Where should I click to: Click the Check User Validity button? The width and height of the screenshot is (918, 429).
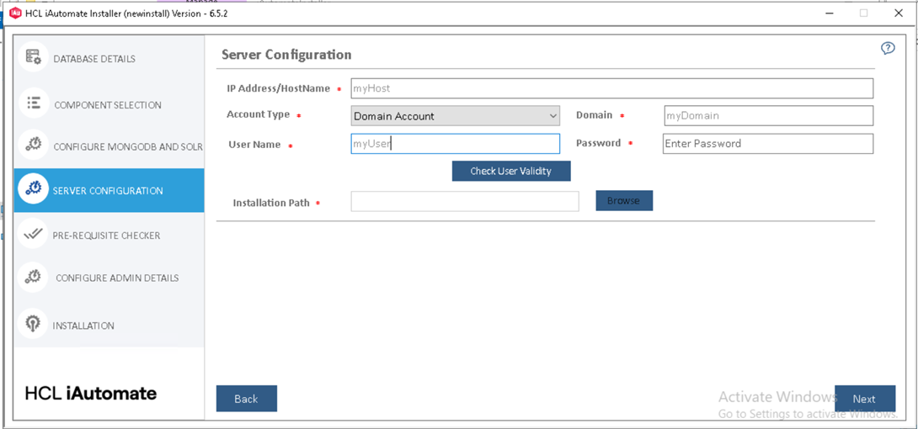(x=511, y=172)
